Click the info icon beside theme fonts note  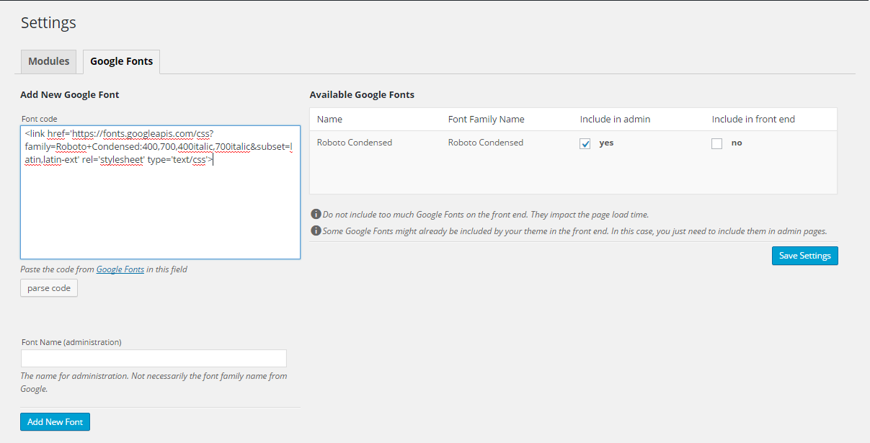[x=316, y=231]
